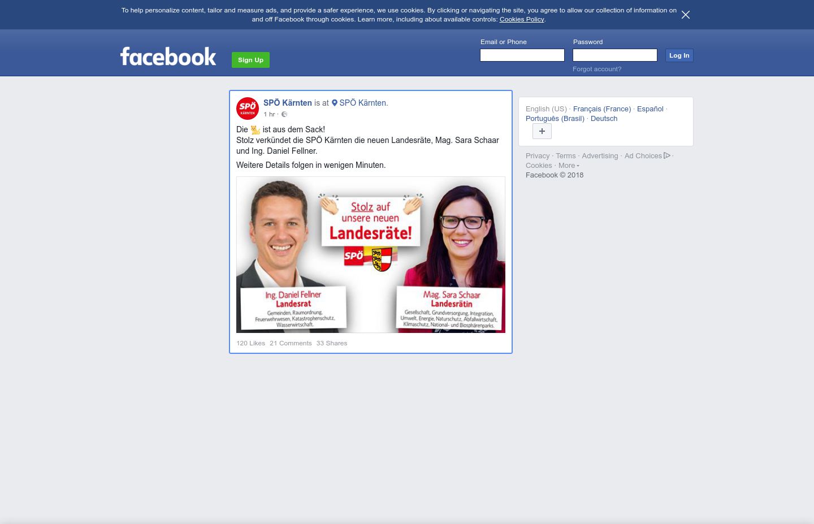Viewport: 814px width, 524px height.
Task: Click 'Weitere Details folgen in wenigen Minuten.' text
Action: click(311, 165)
